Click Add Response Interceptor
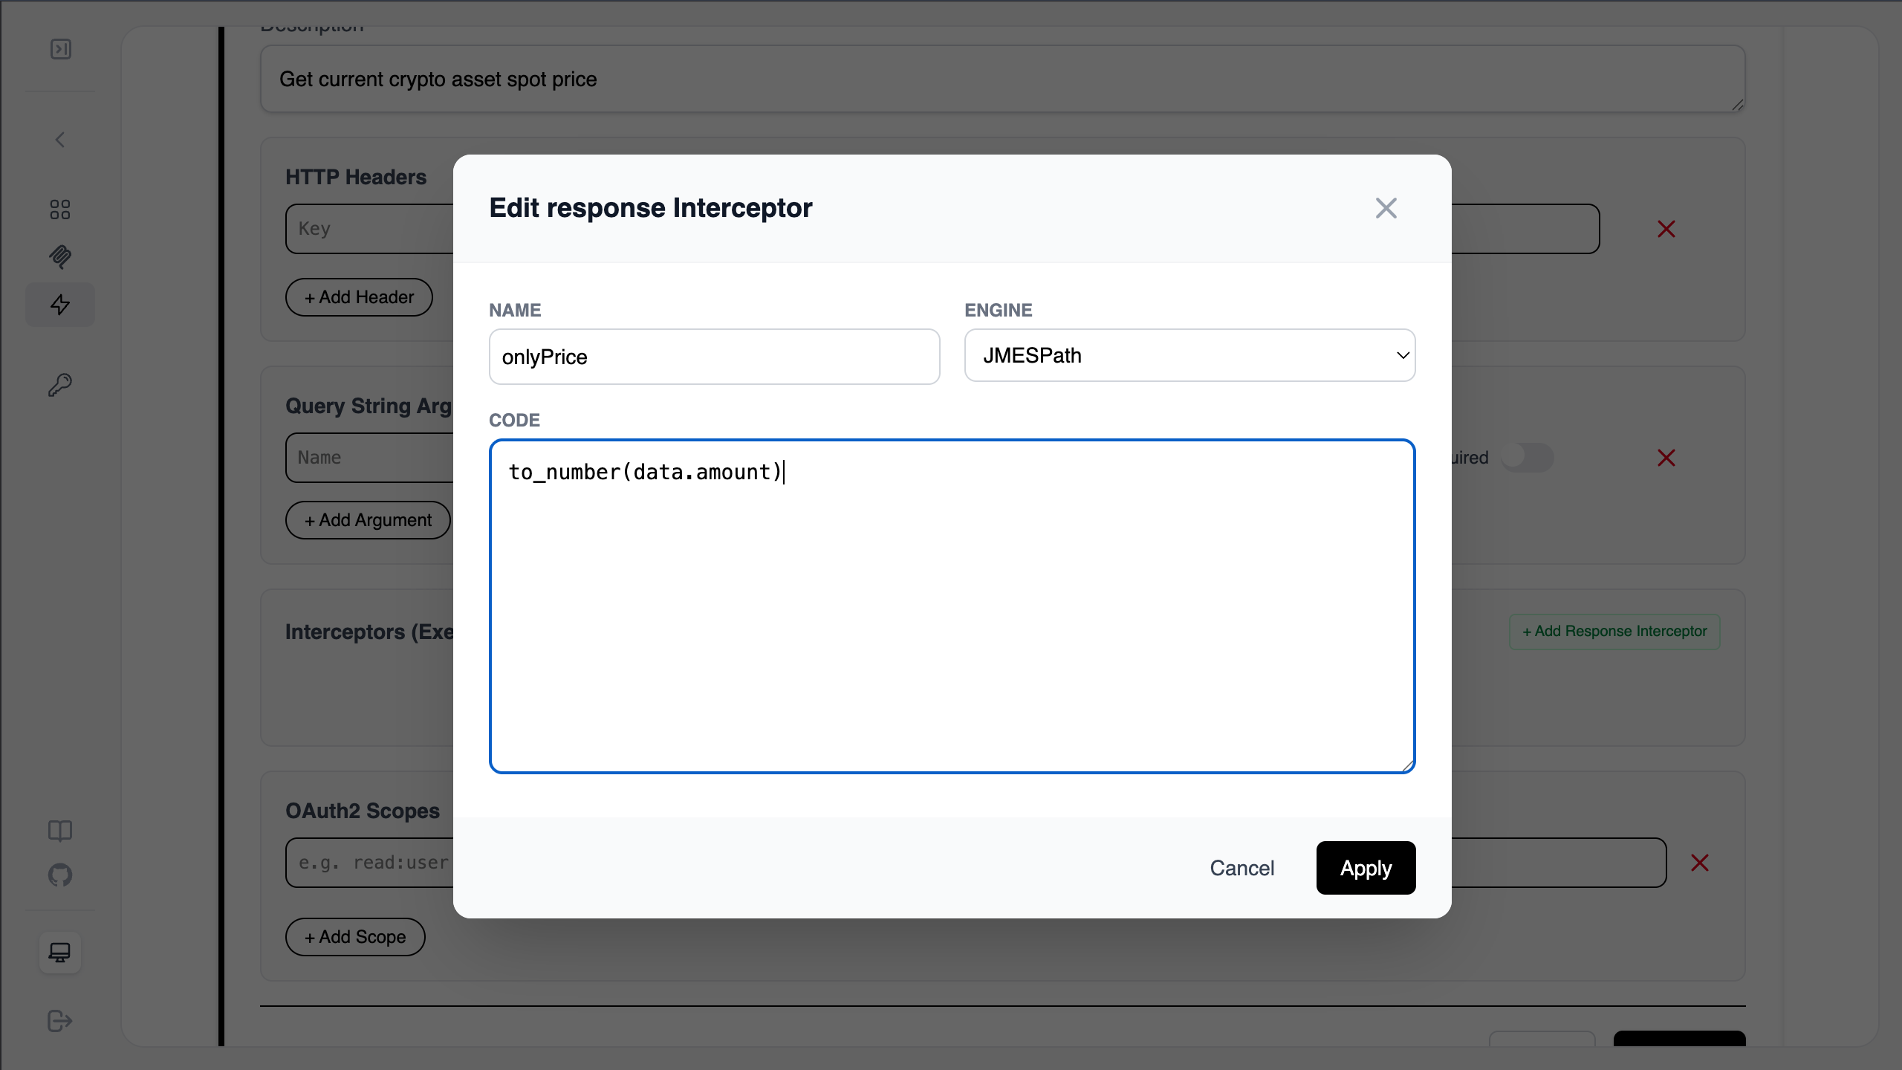This screenshot has width=1902, height=1070. [x=1614, y=632]
